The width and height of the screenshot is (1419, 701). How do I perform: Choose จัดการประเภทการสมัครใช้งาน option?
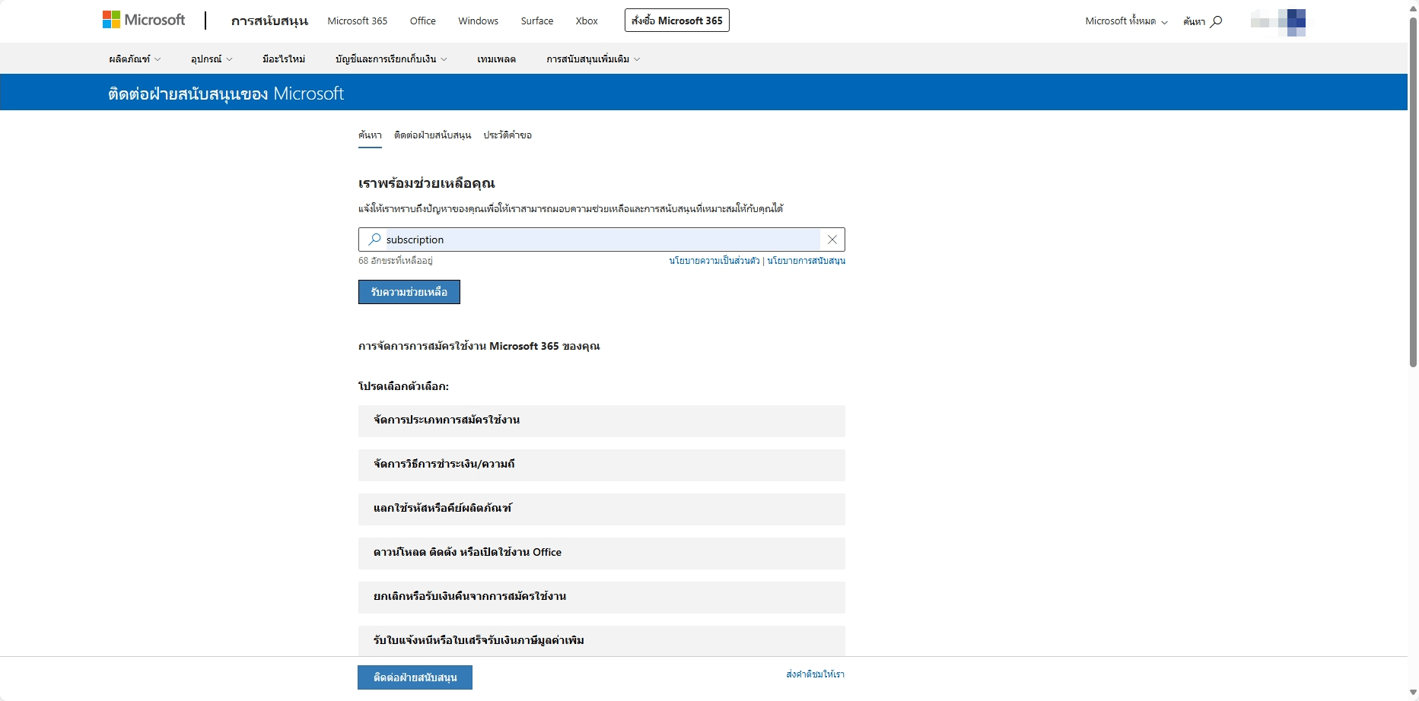click(x=602, y=420)
